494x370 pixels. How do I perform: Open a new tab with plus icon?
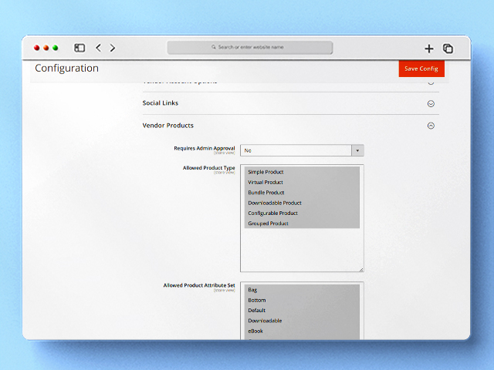[x=429, y=49]
